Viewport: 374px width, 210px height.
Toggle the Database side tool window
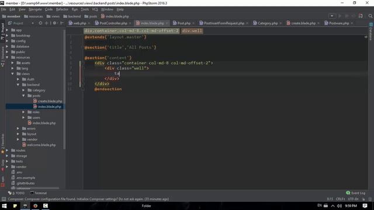tap(370, 32)
